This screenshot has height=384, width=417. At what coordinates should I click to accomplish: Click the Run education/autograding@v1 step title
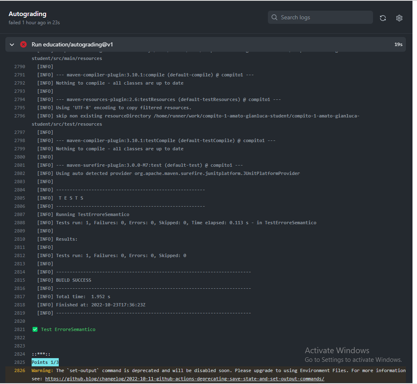point(72,44)
